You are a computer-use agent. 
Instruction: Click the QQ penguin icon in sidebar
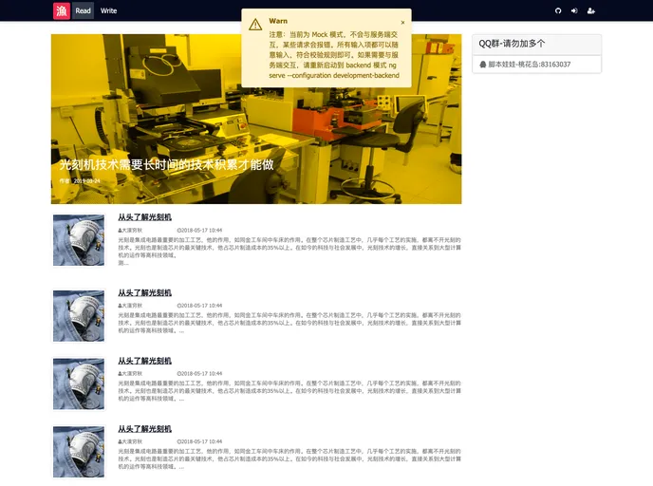483,65
